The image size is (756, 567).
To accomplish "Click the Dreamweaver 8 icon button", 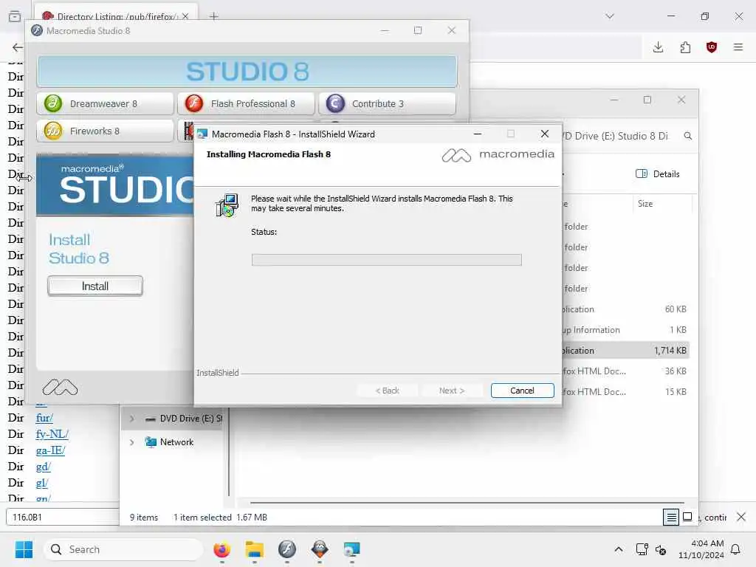I will click(x=105, y=103).
